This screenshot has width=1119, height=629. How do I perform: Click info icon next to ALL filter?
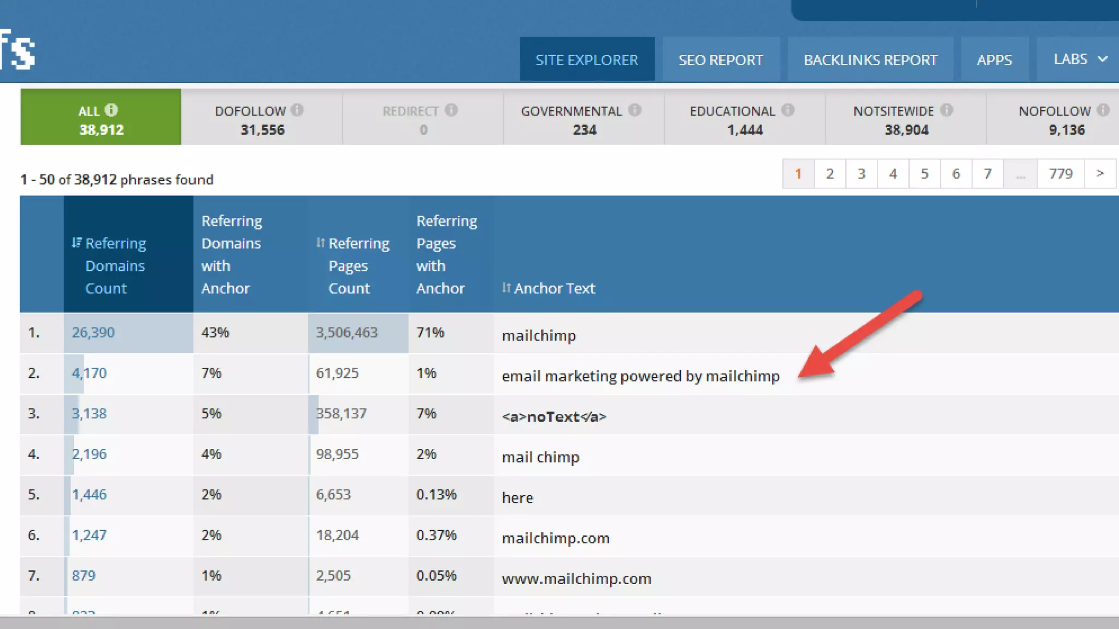point(111,110)
